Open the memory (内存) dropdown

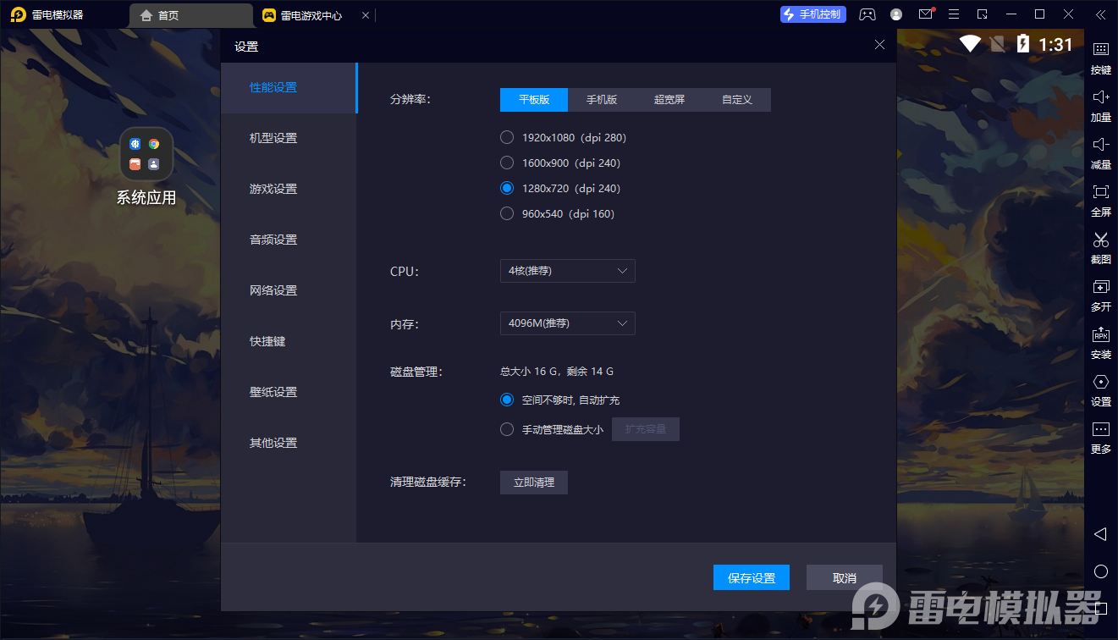pyautogui.click(x=567, y=323)
